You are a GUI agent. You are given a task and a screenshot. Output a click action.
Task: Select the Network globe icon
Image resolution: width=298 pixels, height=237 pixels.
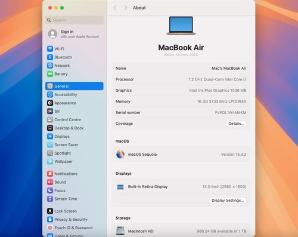pyautogui.click(x=50, y=66)
